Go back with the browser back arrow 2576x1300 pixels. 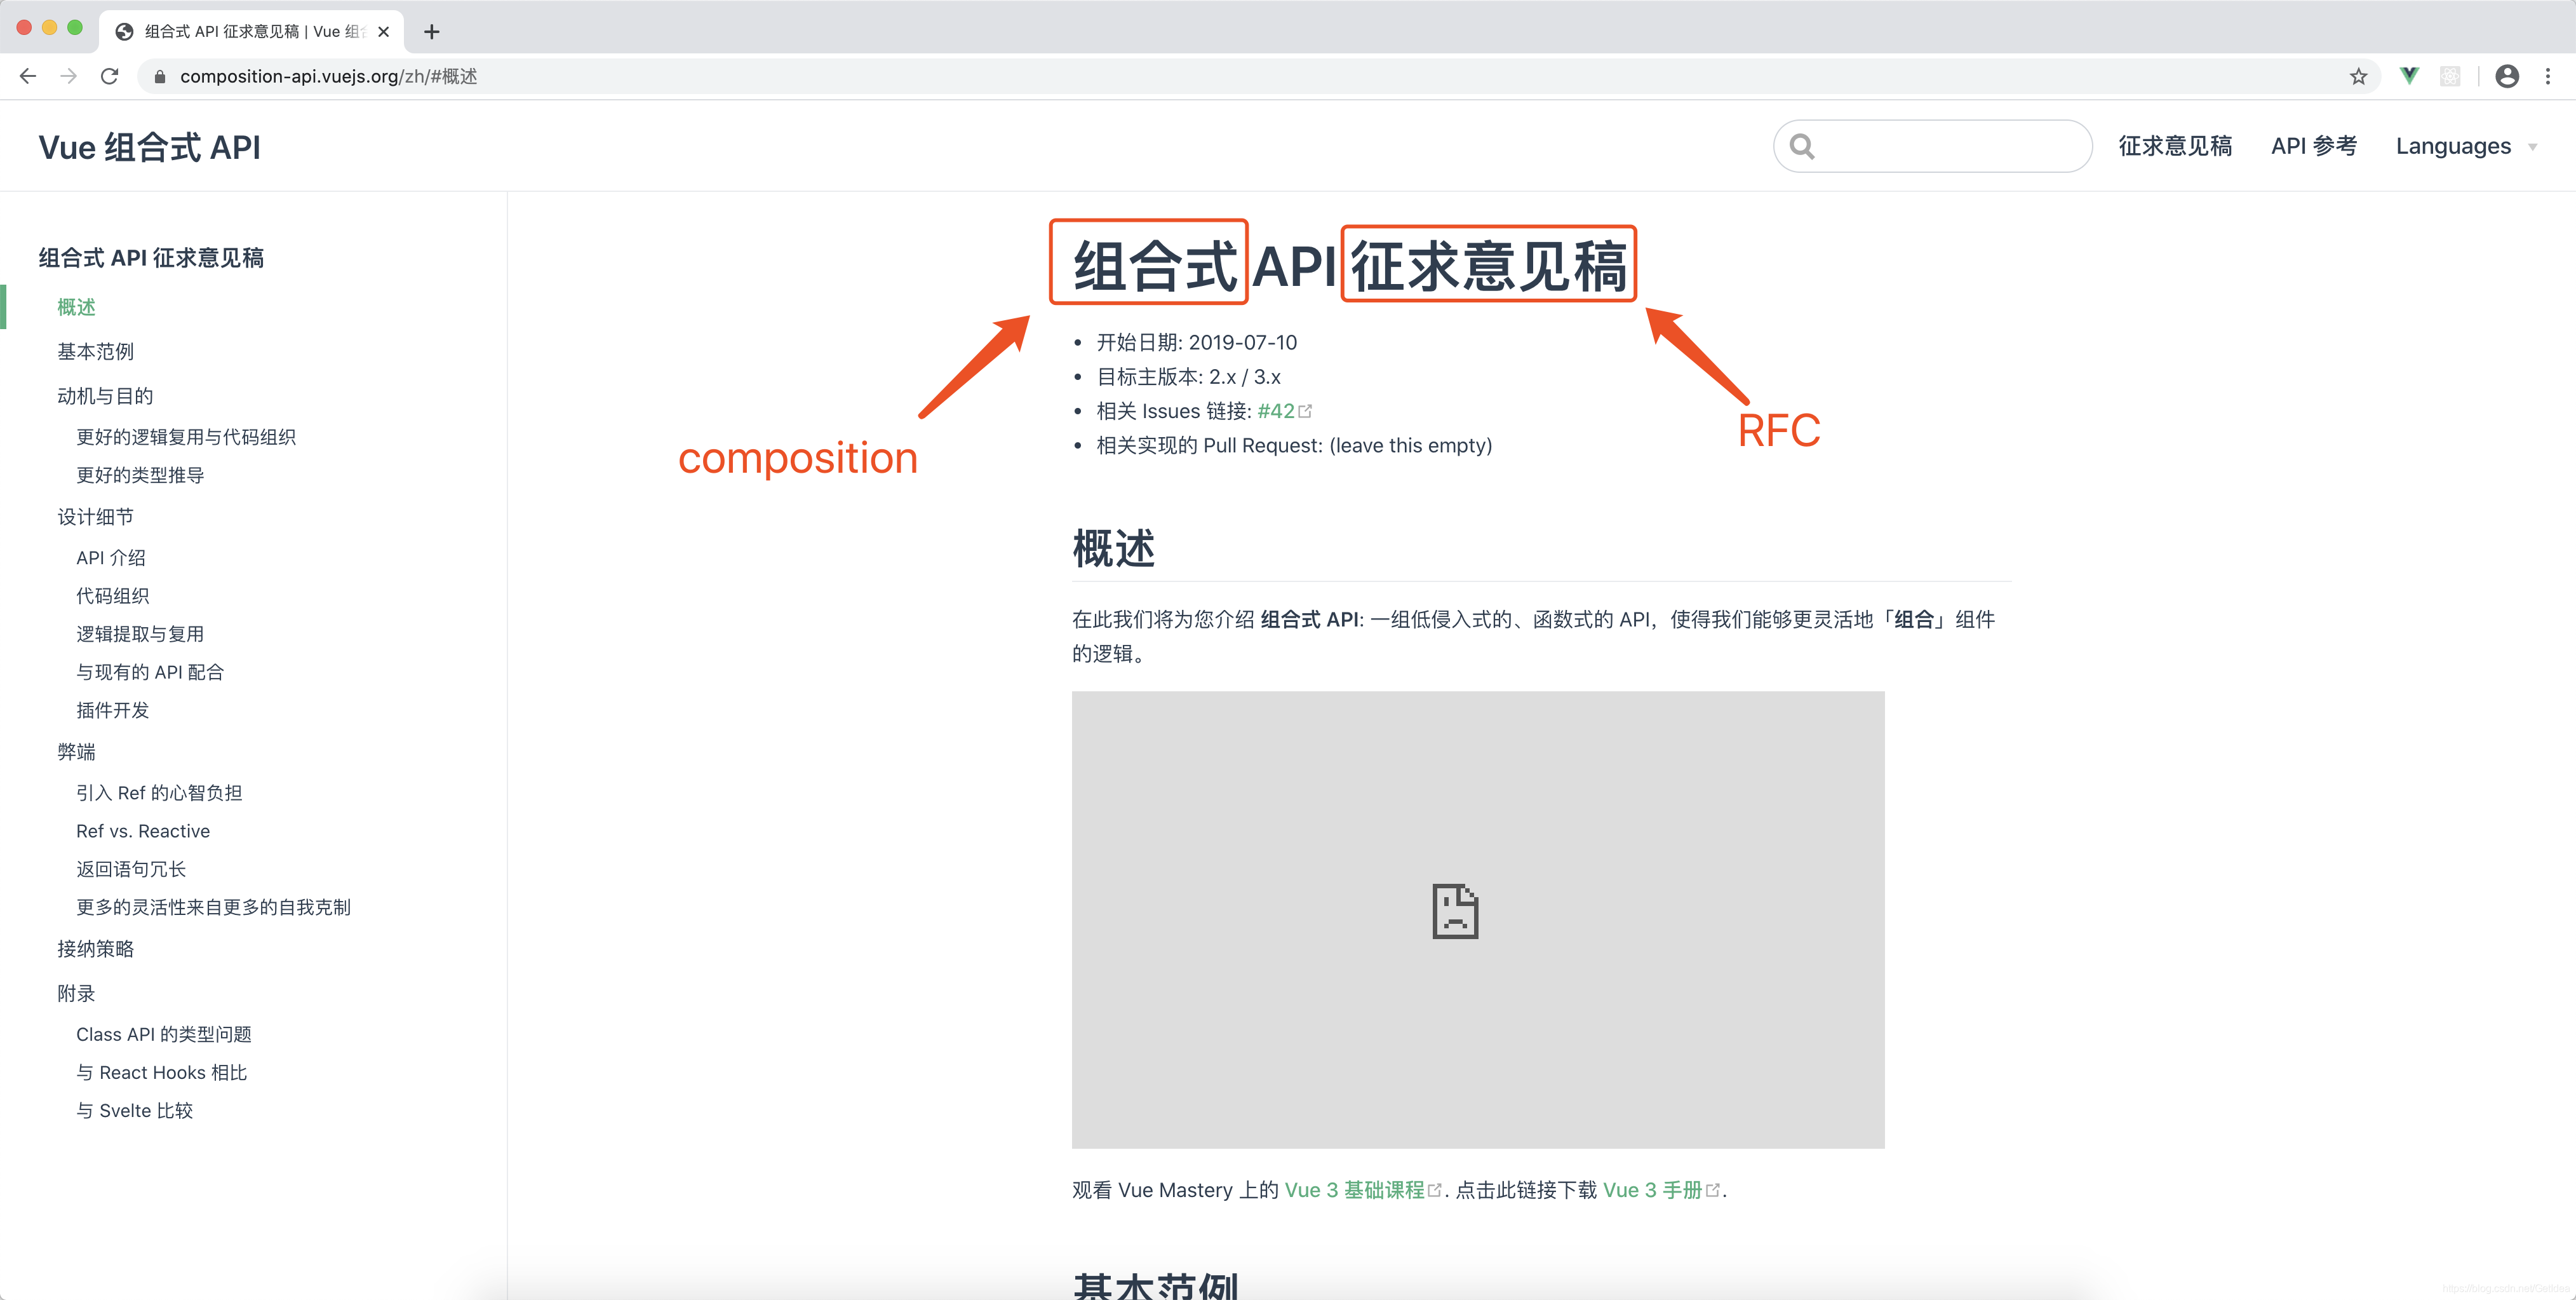point(28,76)
